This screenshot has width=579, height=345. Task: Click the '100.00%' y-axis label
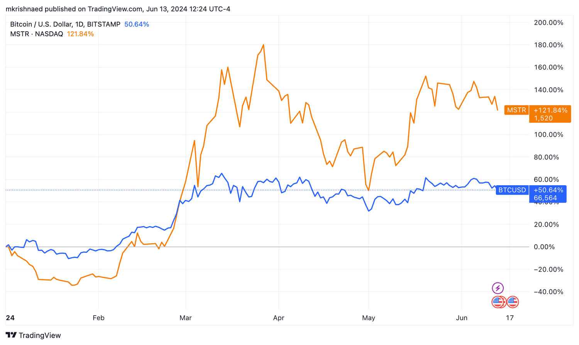pyautogui.click(x=549, y=135)
